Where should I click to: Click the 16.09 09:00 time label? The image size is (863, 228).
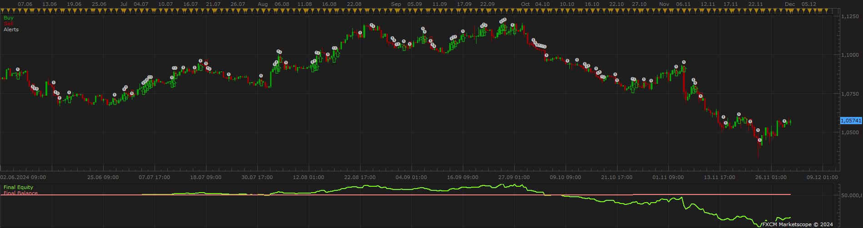(x=463, y=177)
